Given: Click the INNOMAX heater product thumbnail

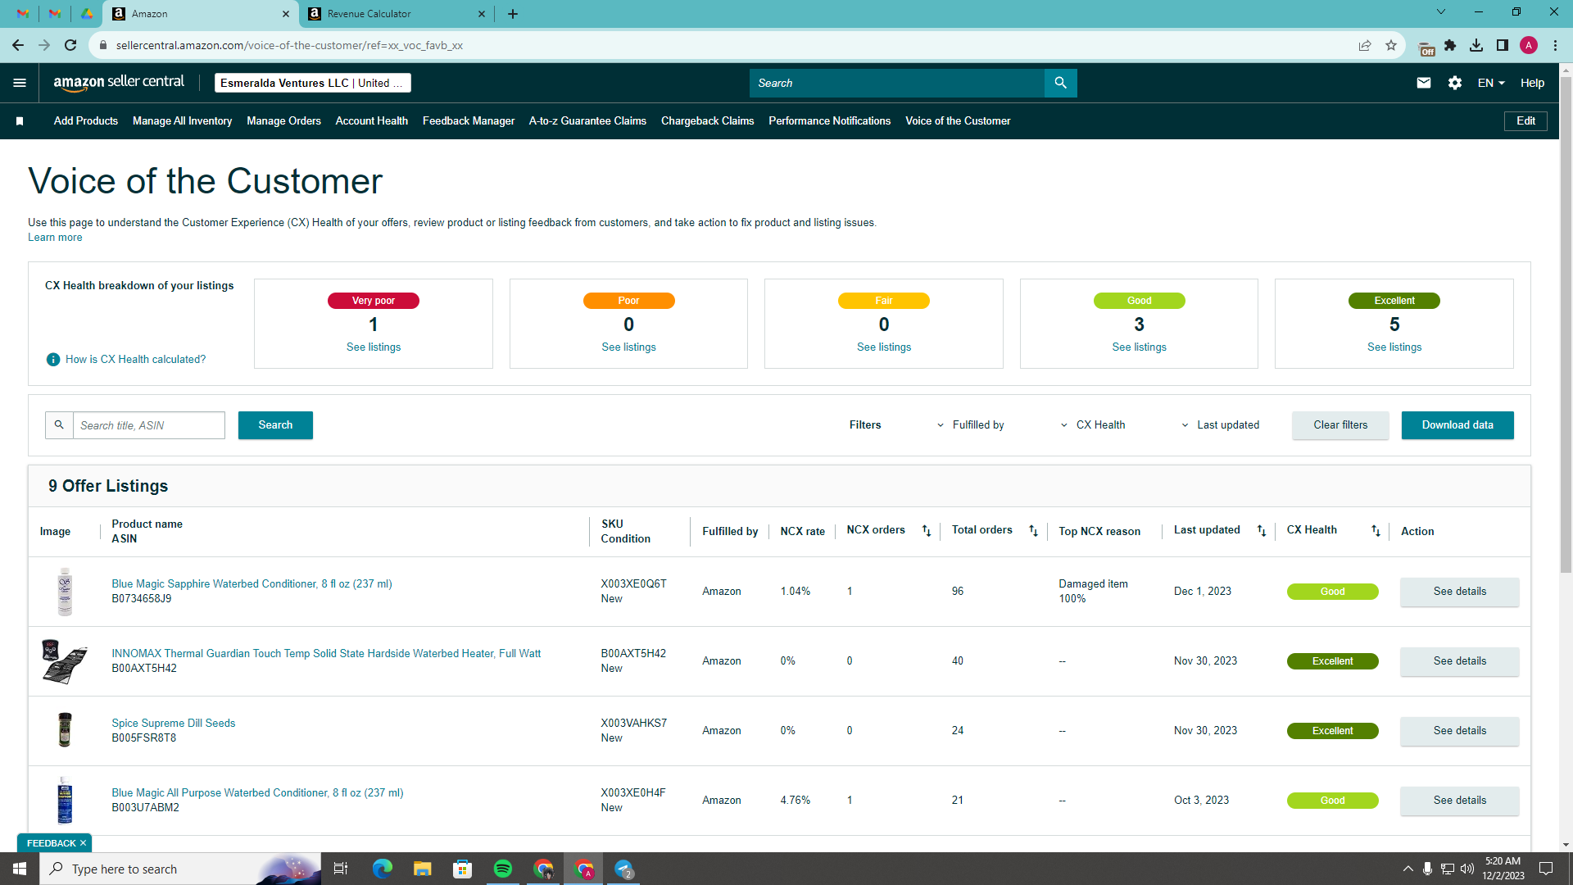Looking at the screenshot, I should click(65, 661).
